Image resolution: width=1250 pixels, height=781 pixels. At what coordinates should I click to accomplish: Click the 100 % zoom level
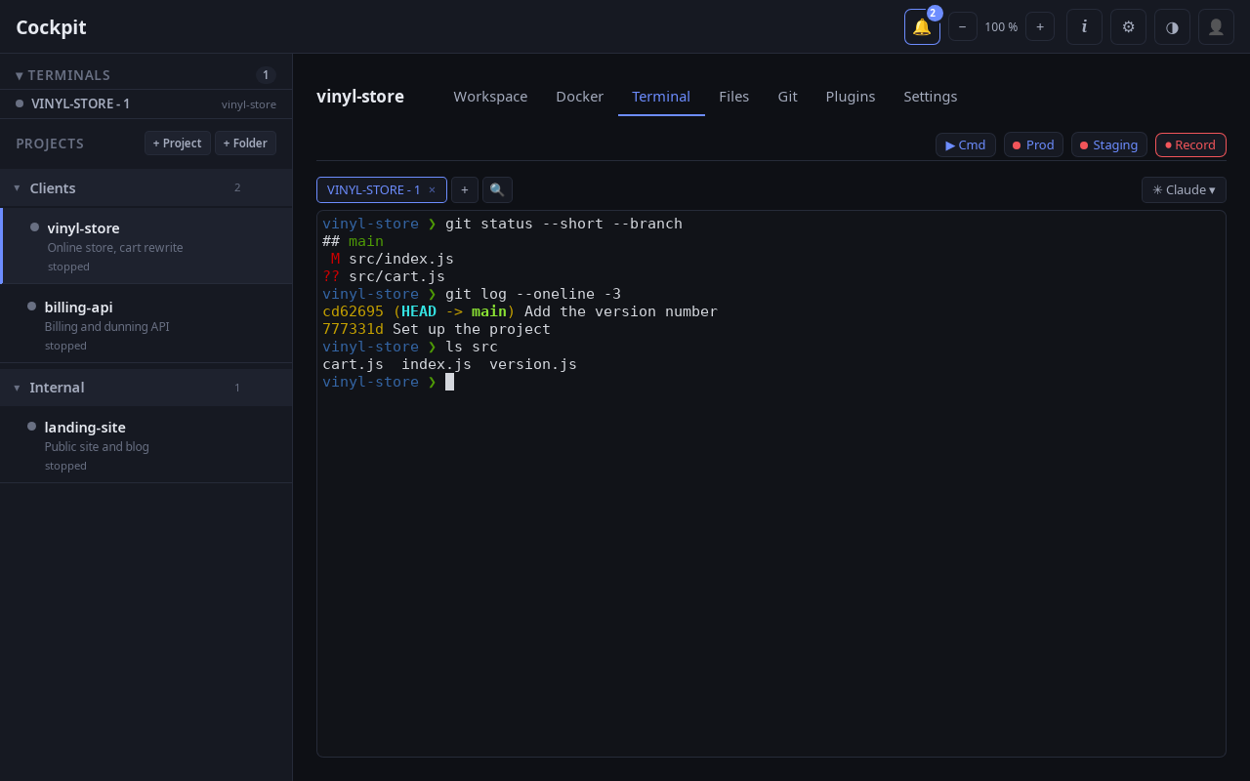click(x=1001, y=26)
